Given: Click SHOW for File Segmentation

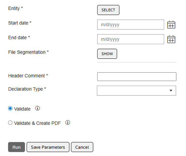Looking at the screenshot, I should (x=107, y=54).
